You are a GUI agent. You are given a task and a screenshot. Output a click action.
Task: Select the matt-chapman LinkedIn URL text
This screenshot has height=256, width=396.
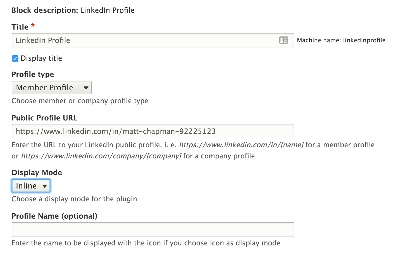click(x=115, y=131)
